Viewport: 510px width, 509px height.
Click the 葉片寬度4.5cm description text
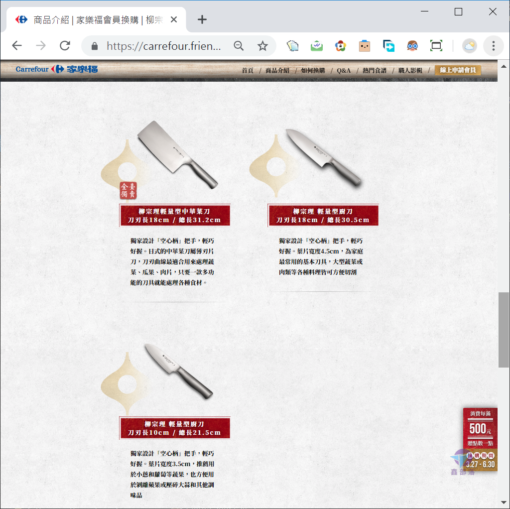(321, 256)
